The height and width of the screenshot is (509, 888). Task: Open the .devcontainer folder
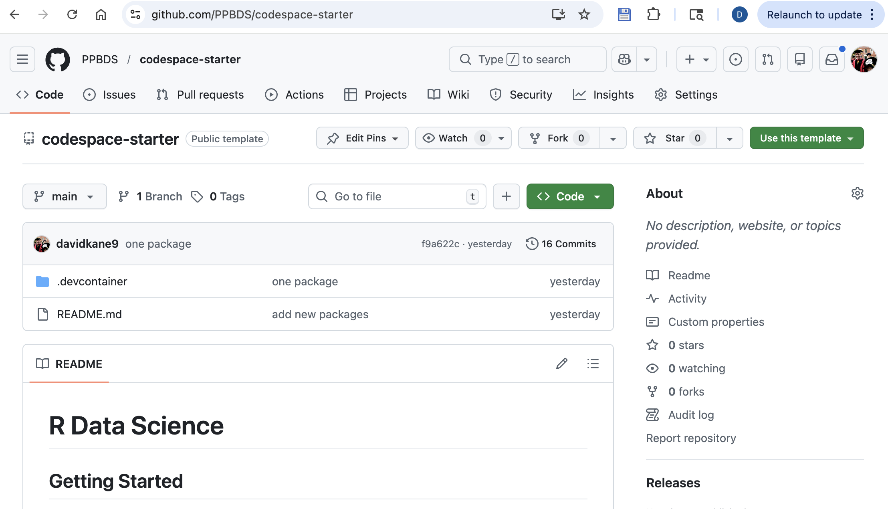coord(92,281)
